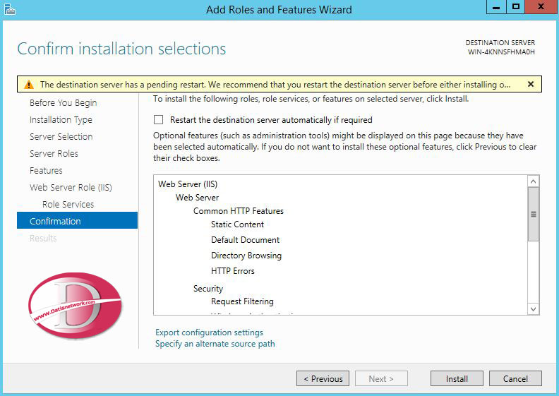Select the Confirmation step
559x396 pixels.
pos(78,221)
